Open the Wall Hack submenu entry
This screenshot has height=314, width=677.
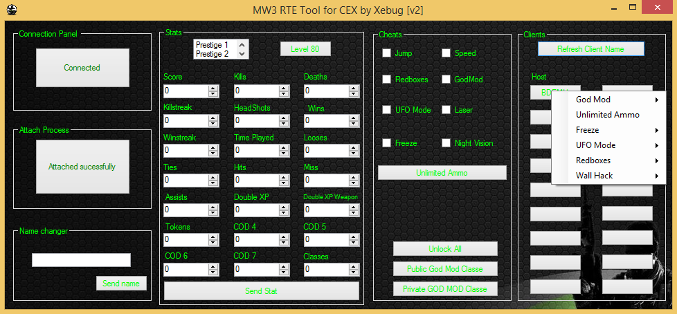(x=608, y=176)
